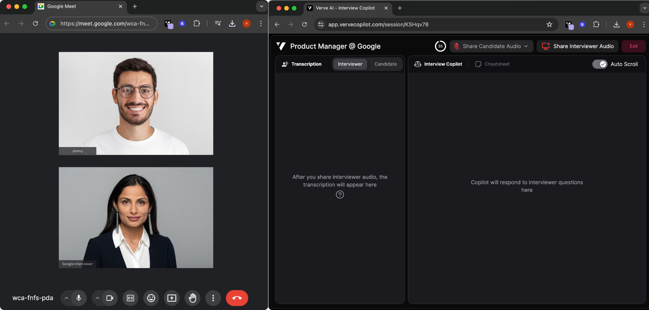Open extensions puzzle menu in Verve window

click(596, 24)
